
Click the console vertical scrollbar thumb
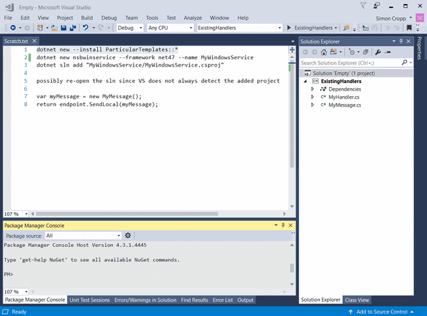292,268
